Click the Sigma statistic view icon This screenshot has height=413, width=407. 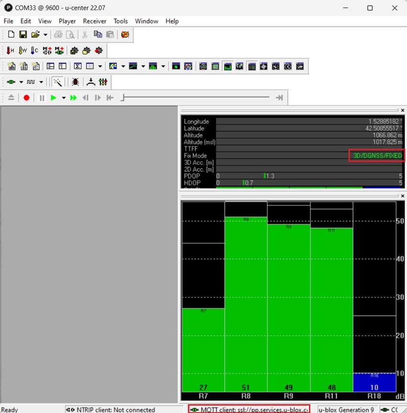[x=78, y=66]
